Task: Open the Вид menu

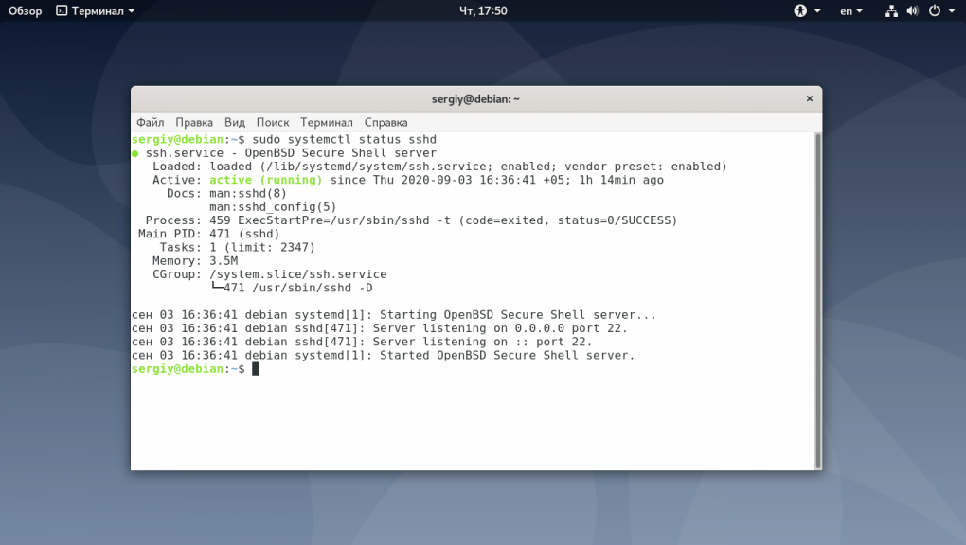Action: (235, 123)
